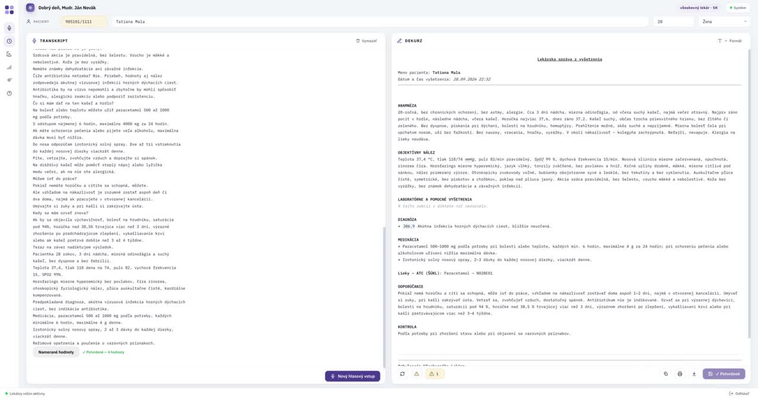Open the Žena gender dropdown
The height and width of the screenshot is (399, 758).
[725, 21]
